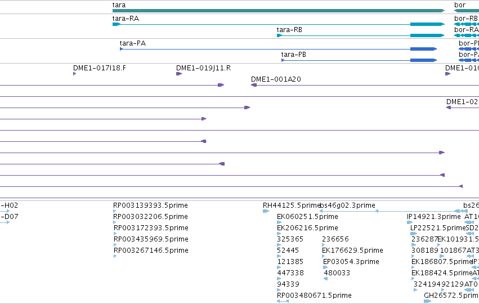Image resolution: width=479 pixels, height=304 pixels.
Task: Open the tara-RB transcript
Action: click(289, 30)
